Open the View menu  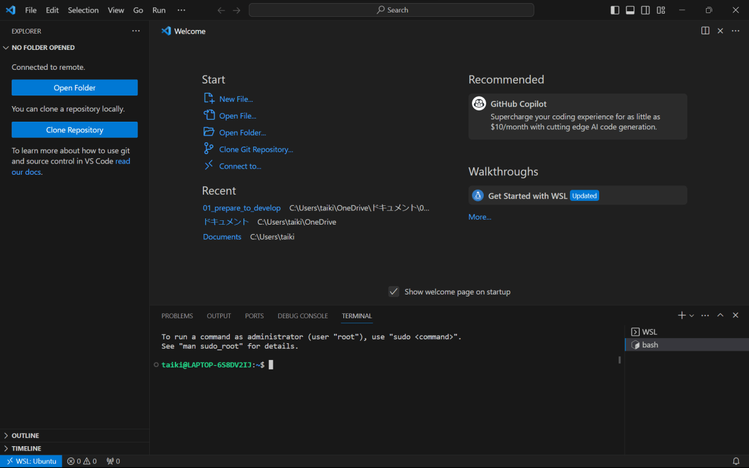tap(115, 10)
